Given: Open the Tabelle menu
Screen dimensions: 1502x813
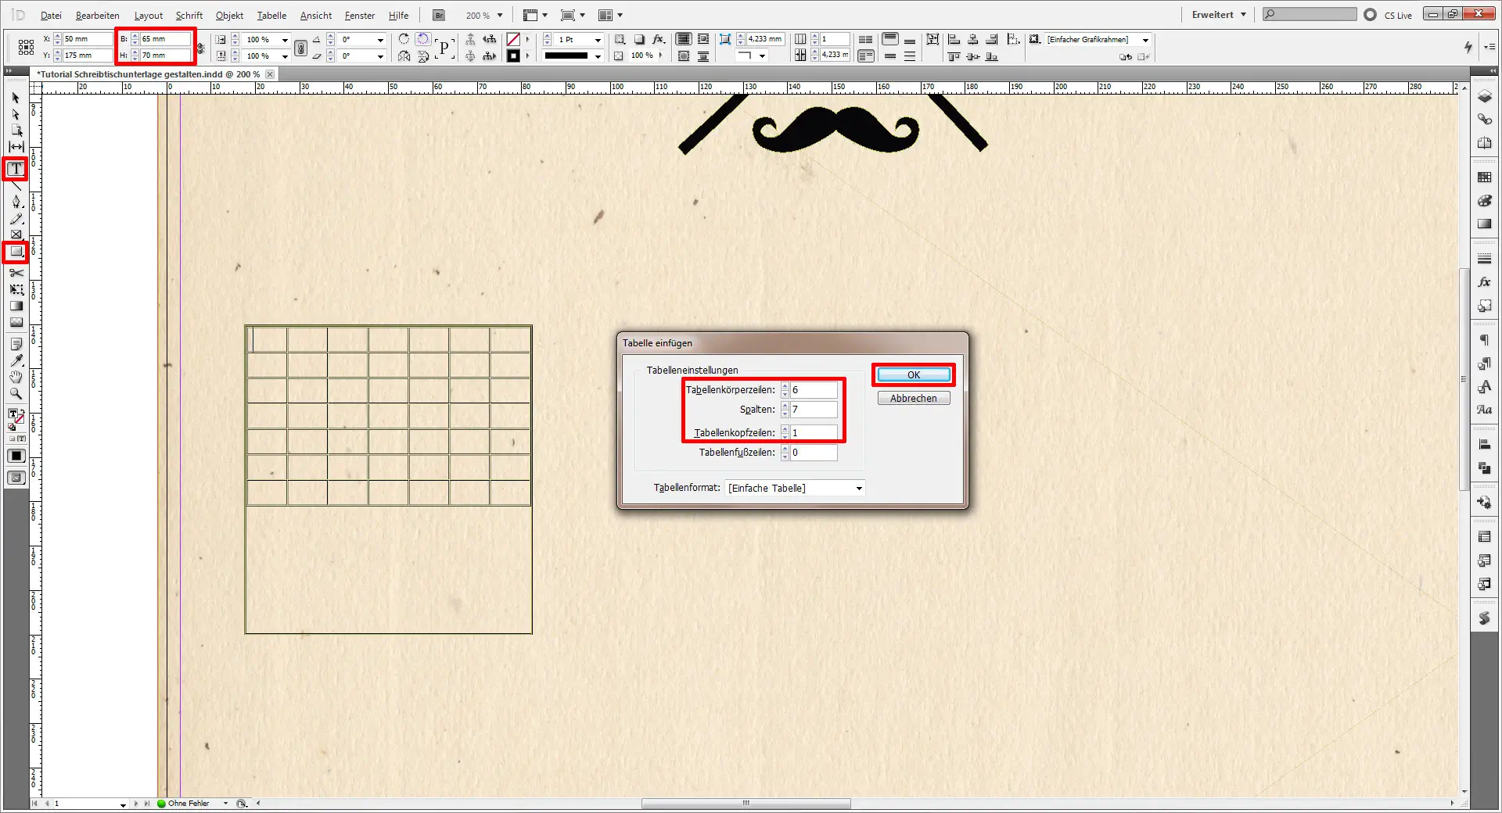Looking at the screenshot, I should pyautogui.click(x=271, y=15).
